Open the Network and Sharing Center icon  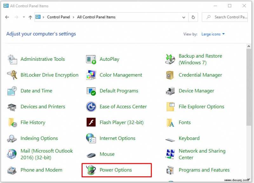(170, 154)
